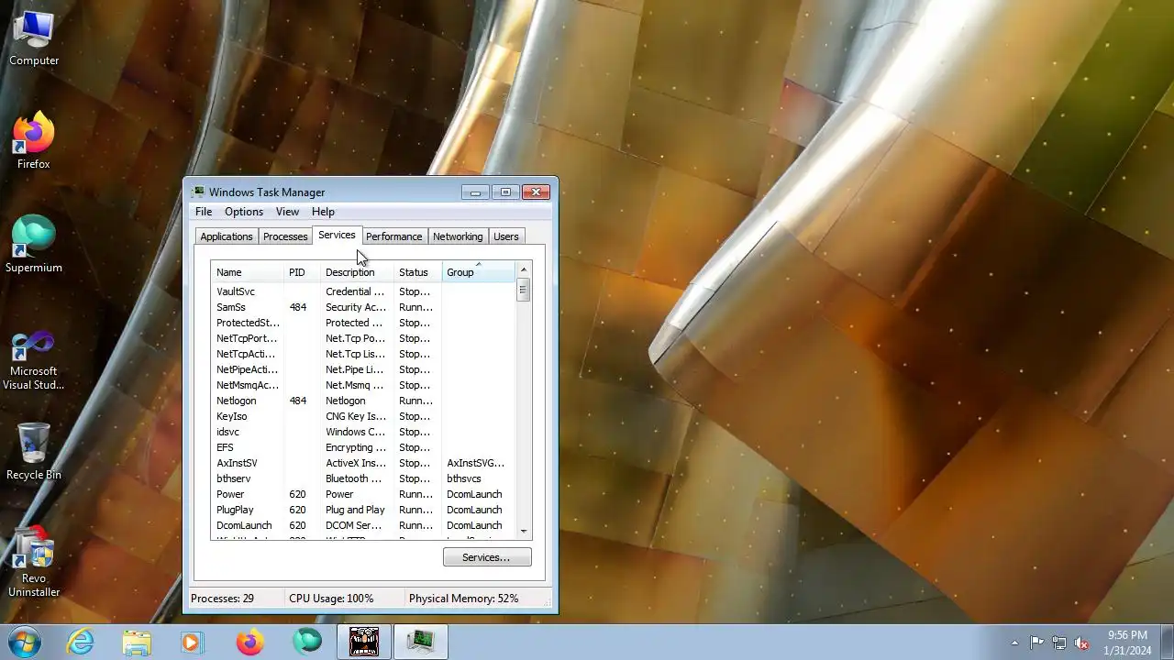1174x660 pixels.
Task: Switch to the Applications tab
Action: point(227,236)
